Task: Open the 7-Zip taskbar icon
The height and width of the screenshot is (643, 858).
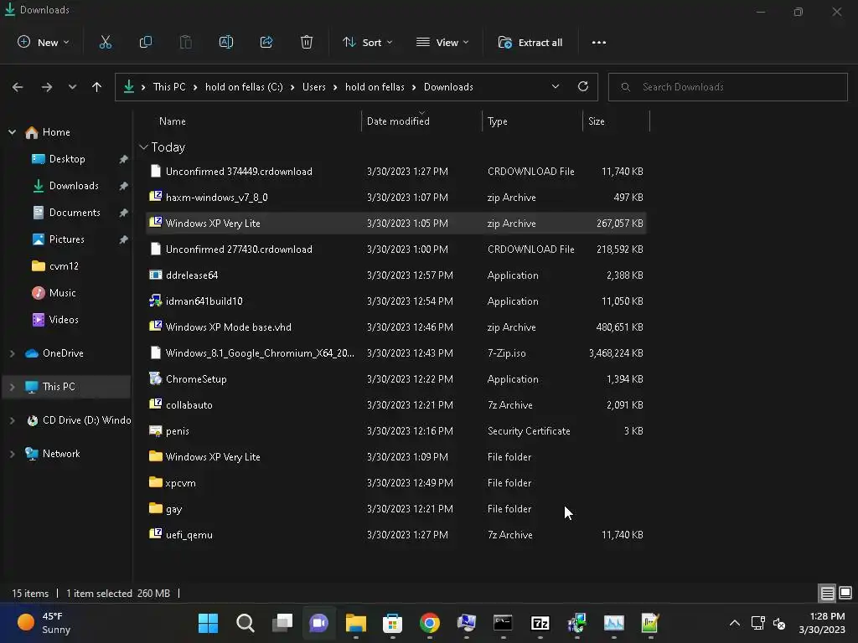Action: coord(540,623)
